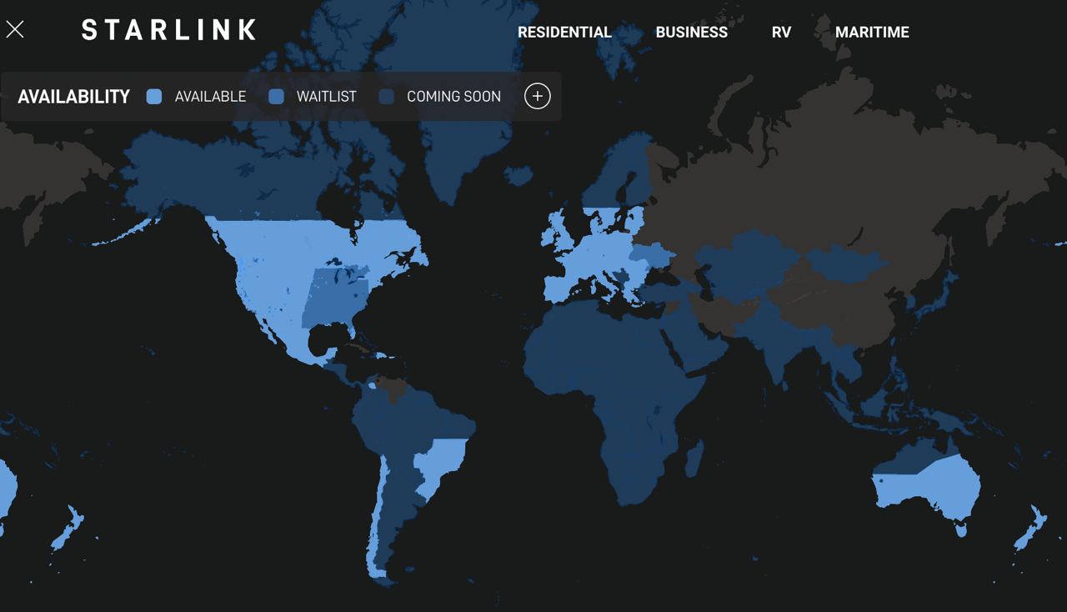Close the map with the X icon

pos(15,30)
